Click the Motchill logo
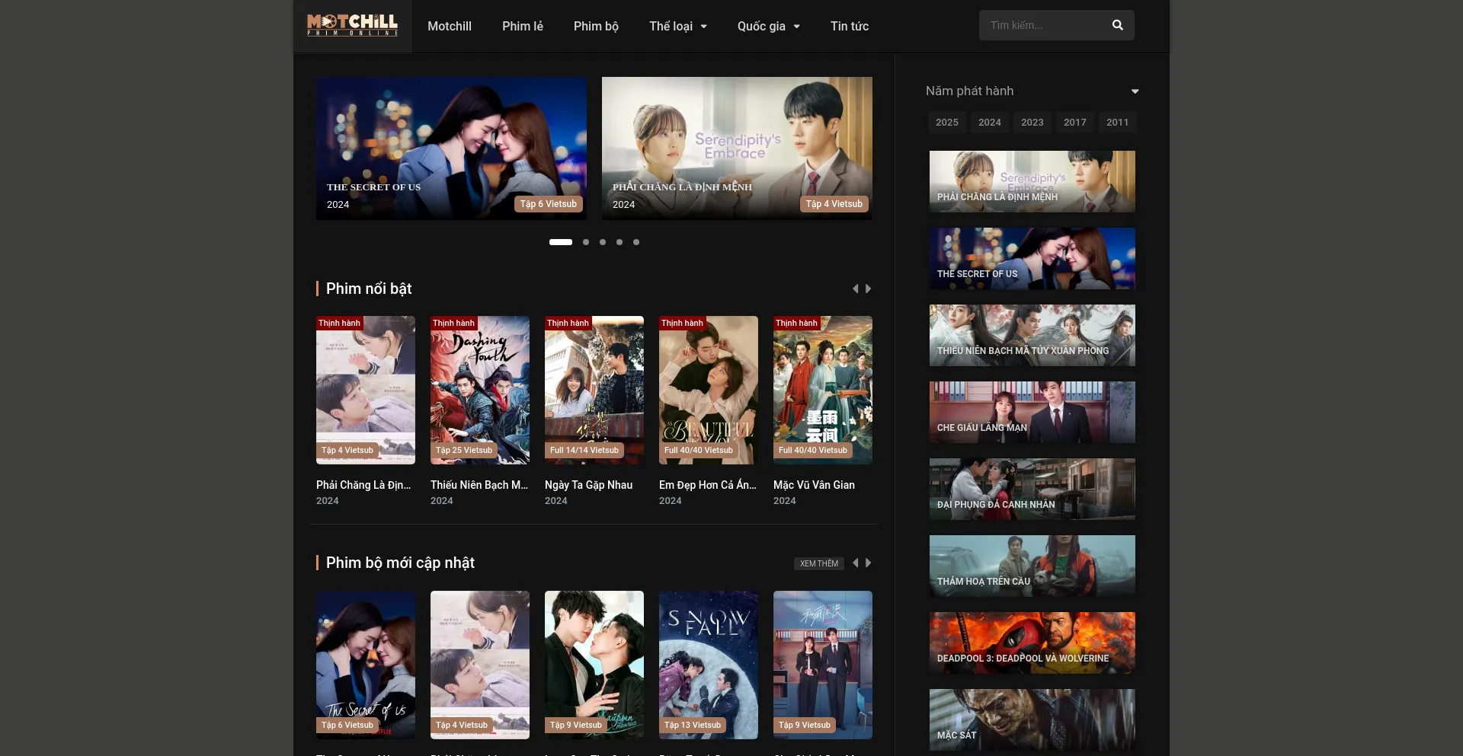Screen dimensions: 1463x756 [352, 25]
